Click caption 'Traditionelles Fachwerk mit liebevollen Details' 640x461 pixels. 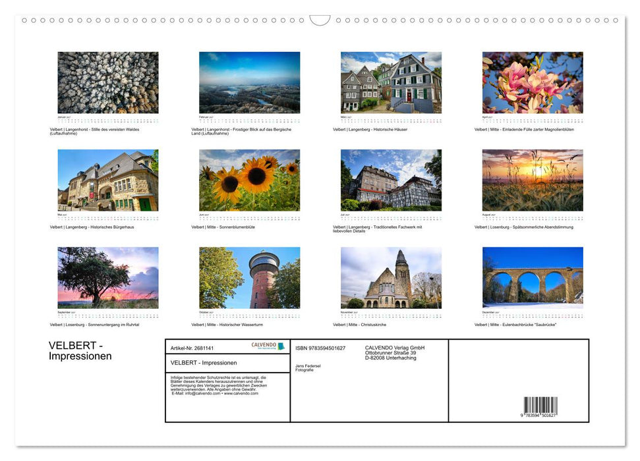click(378, 229)
